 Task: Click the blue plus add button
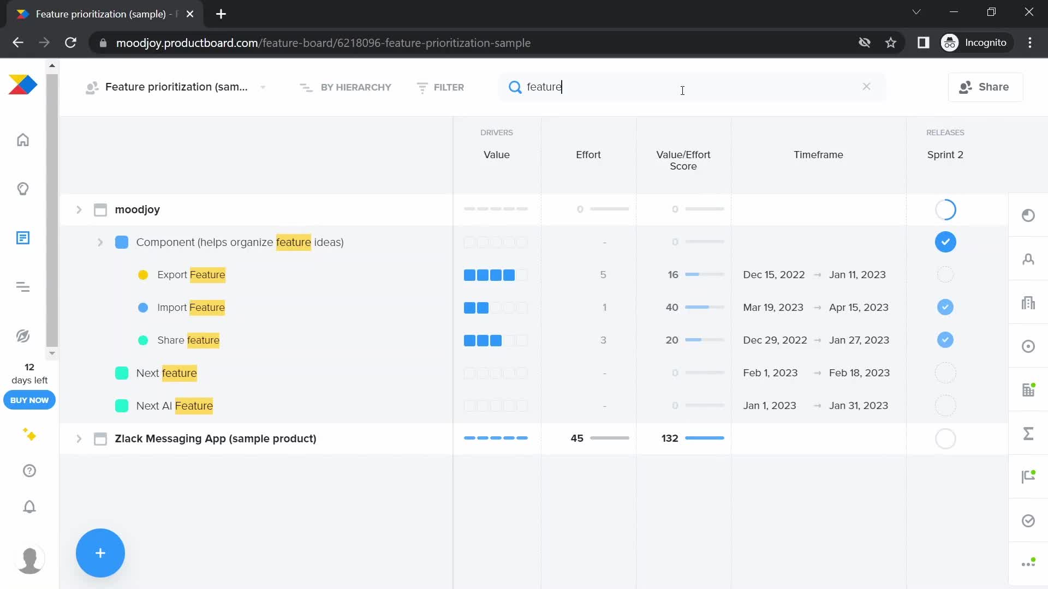tap(100, 553)
